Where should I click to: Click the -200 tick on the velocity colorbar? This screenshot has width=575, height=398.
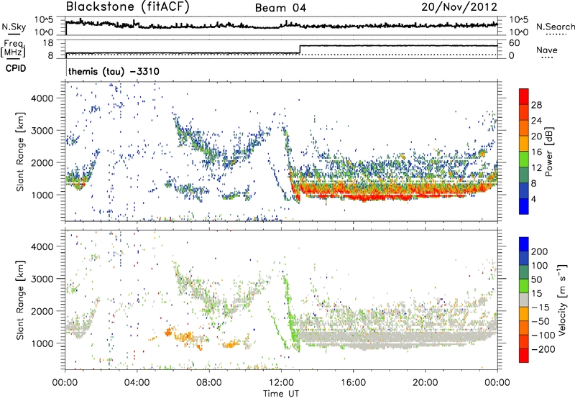coord(543,349)
